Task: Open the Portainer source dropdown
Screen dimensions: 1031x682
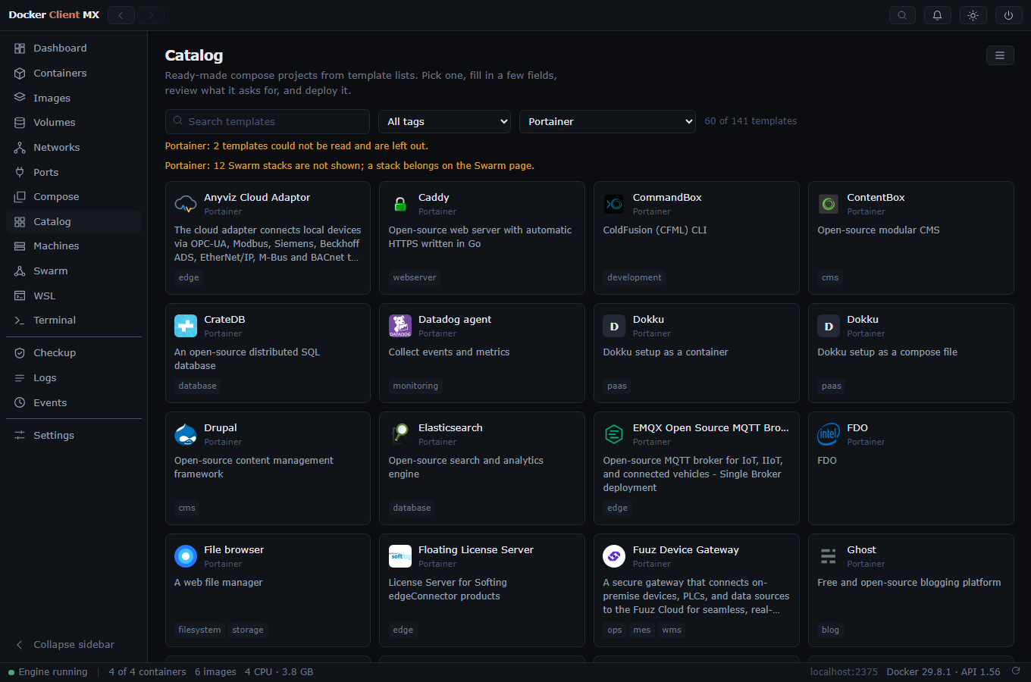Action: 607,121
